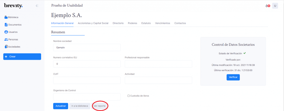Collapse the sidebar with double-chevron icon
The image size is (284, 111).
tap(37, 6)
